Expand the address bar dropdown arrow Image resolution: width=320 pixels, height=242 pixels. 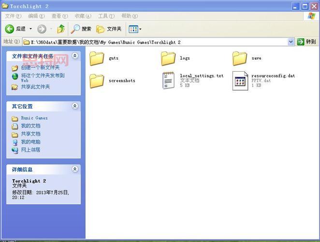[291, 42]
